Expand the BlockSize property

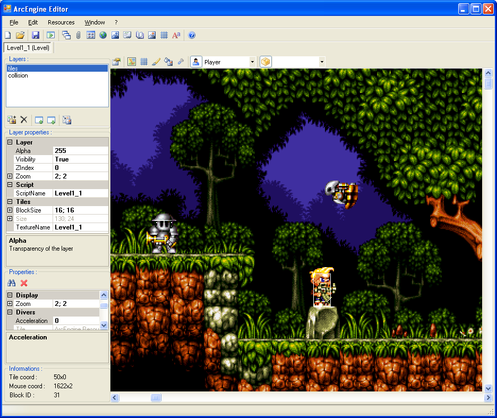[x=10, y=210]
